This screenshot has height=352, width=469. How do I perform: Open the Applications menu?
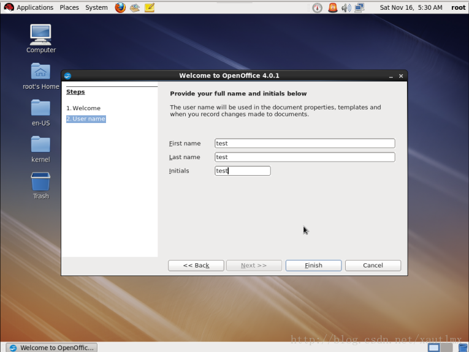[x=35, y=7]
